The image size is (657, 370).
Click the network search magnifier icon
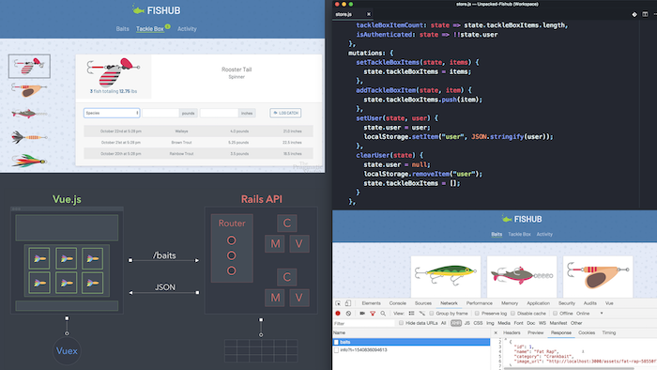coord(383,314)
